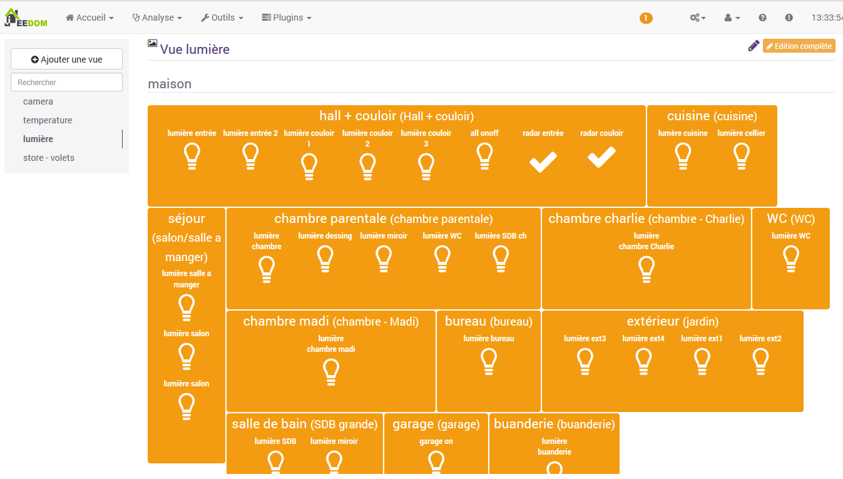Open the orange notification badge 1

[x=646, y=18]
